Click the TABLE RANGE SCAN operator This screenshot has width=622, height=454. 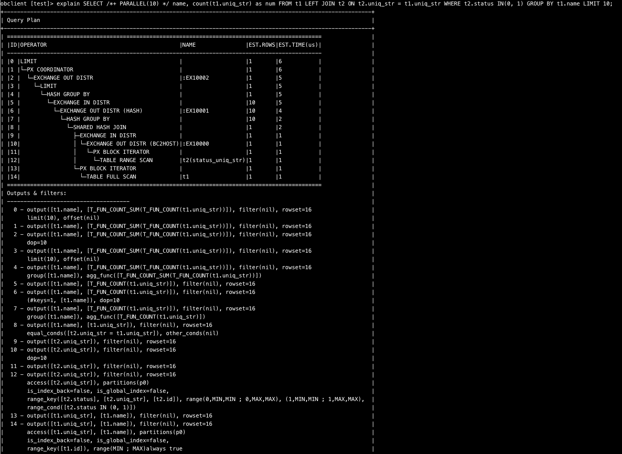(126, 160)
